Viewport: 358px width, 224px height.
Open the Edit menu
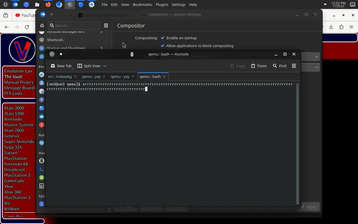(114, 4)
